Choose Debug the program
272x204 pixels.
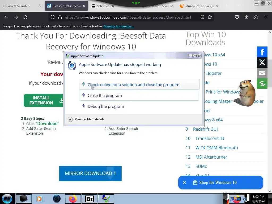pyautogui.click(x=139, y=106)
